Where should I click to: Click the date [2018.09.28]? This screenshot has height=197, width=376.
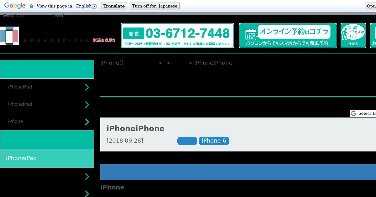(x=125, y=141)
